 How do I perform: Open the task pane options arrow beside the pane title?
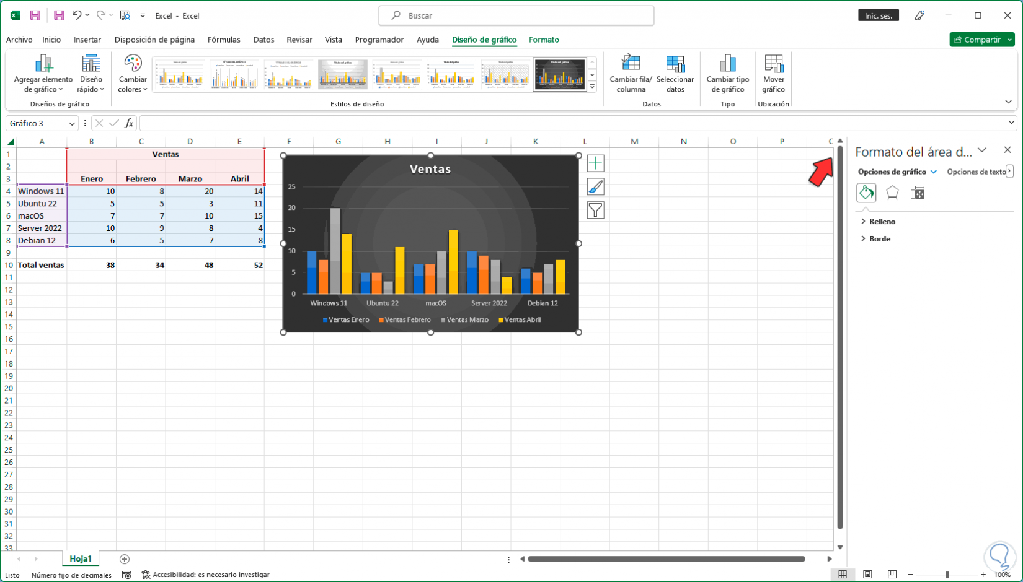point(982,150)
